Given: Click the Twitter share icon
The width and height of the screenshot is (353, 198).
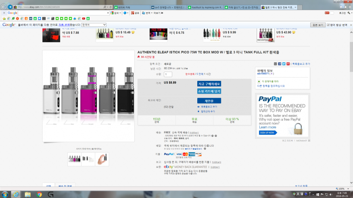Looking at the screenshot, I should pos(284,64).
